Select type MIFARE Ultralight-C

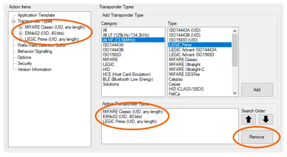click(200, 70)
